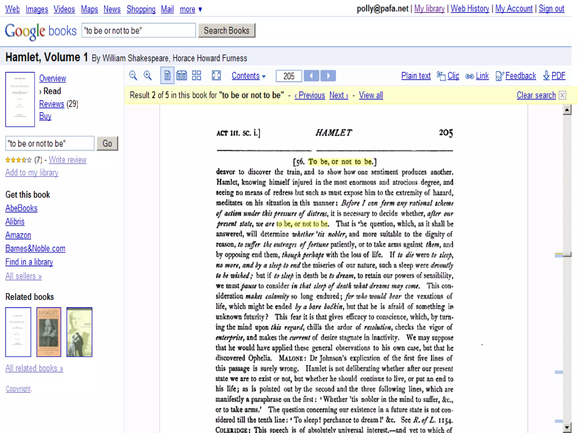This screenshot has width=578, height=433.
Task: Open the Hamlet portrait related book thumbnail
Action: pyautogui.click(x=49, y=332)
